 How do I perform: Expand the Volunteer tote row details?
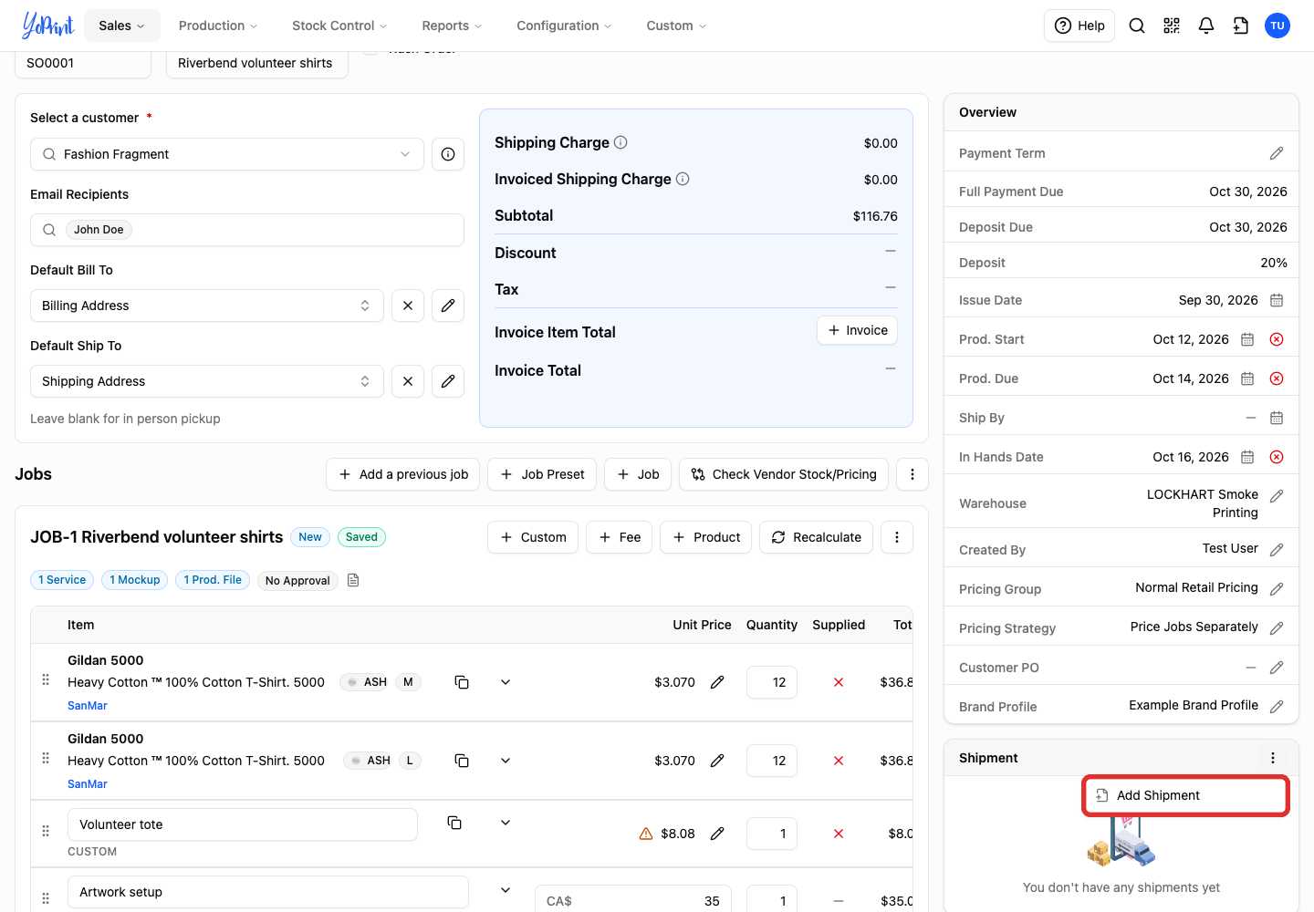click(506, 823)
